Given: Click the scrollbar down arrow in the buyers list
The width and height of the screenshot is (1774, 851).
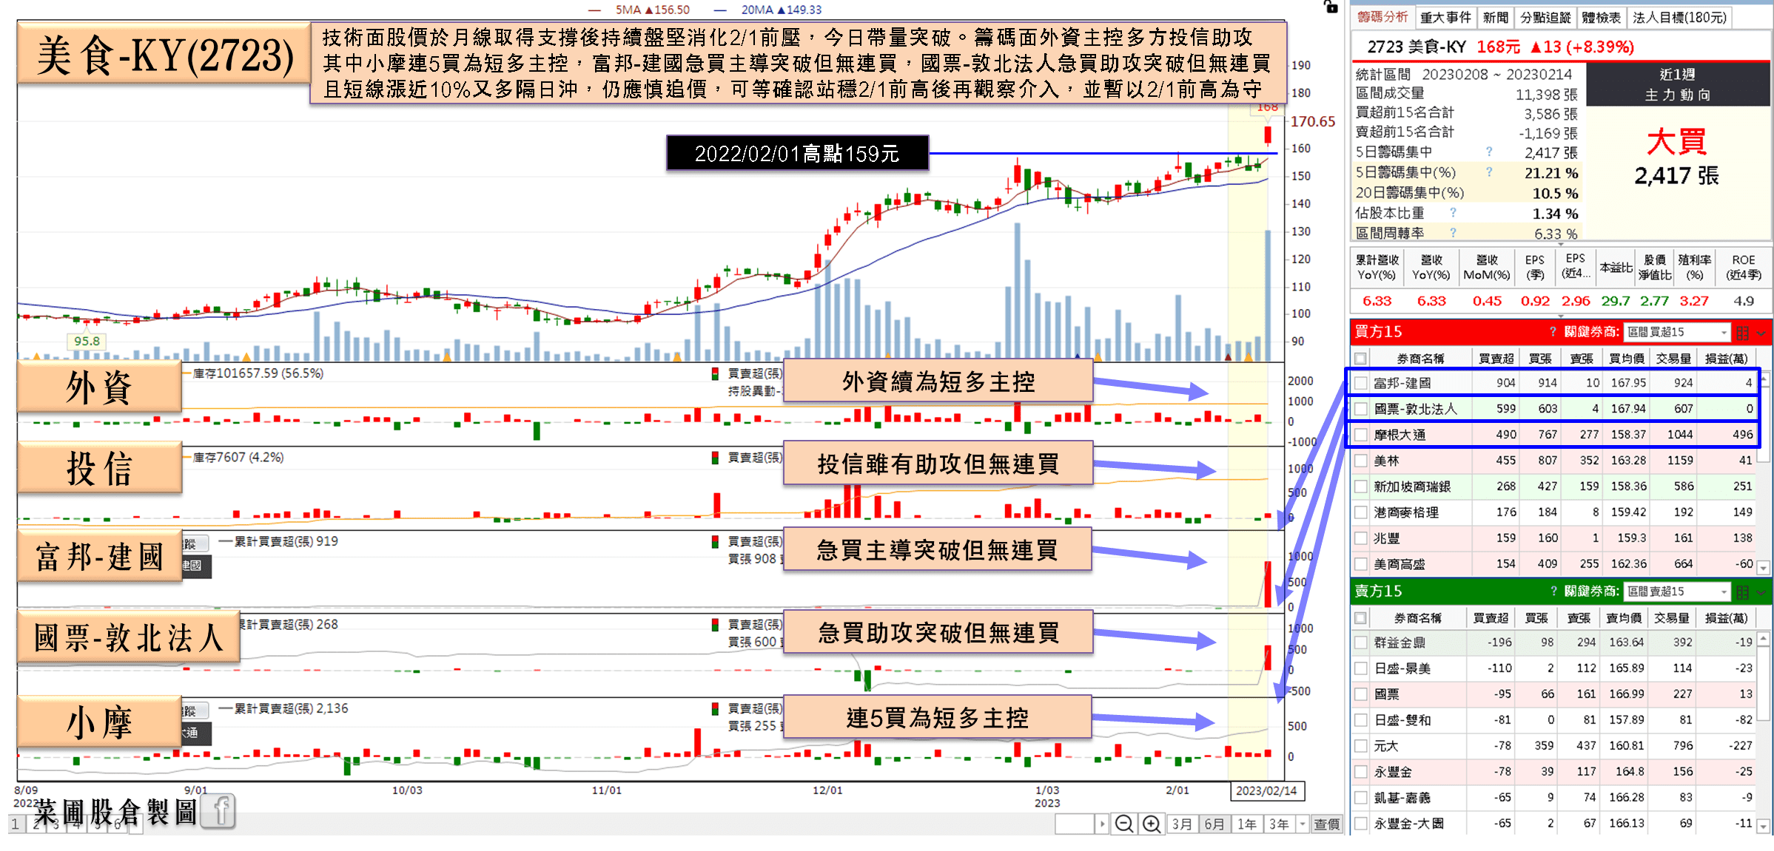Looking at the screenshot, I should 1764,567.
